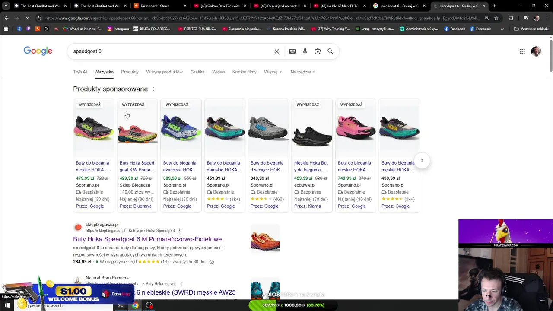Open the Administration Sup... bookmark
553x311 pixels.
click(x=419, y=29)
